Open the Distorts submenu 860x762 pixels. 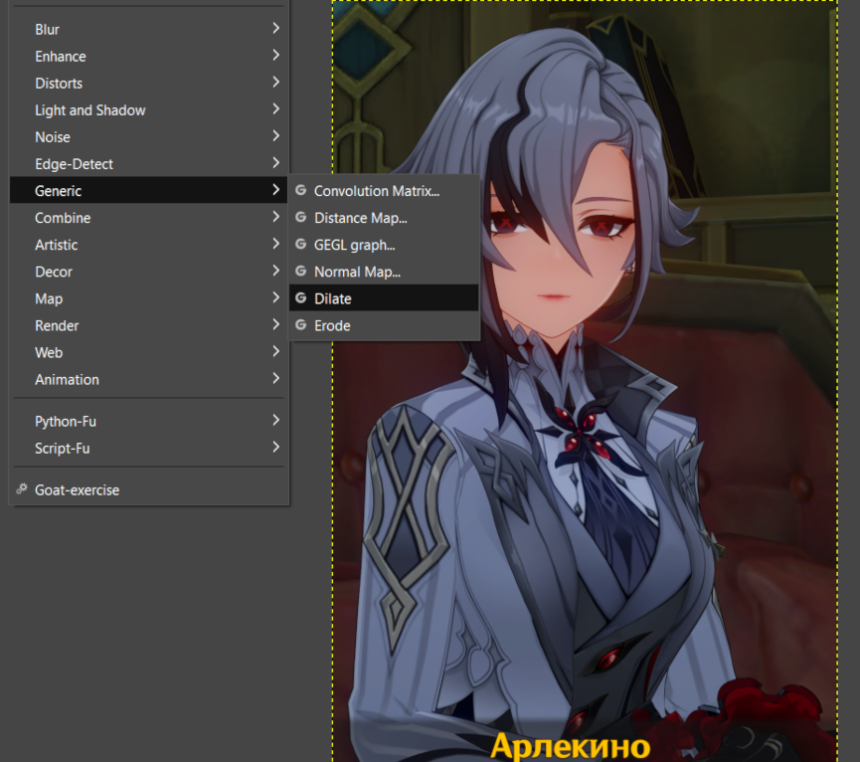pos(148,83)
